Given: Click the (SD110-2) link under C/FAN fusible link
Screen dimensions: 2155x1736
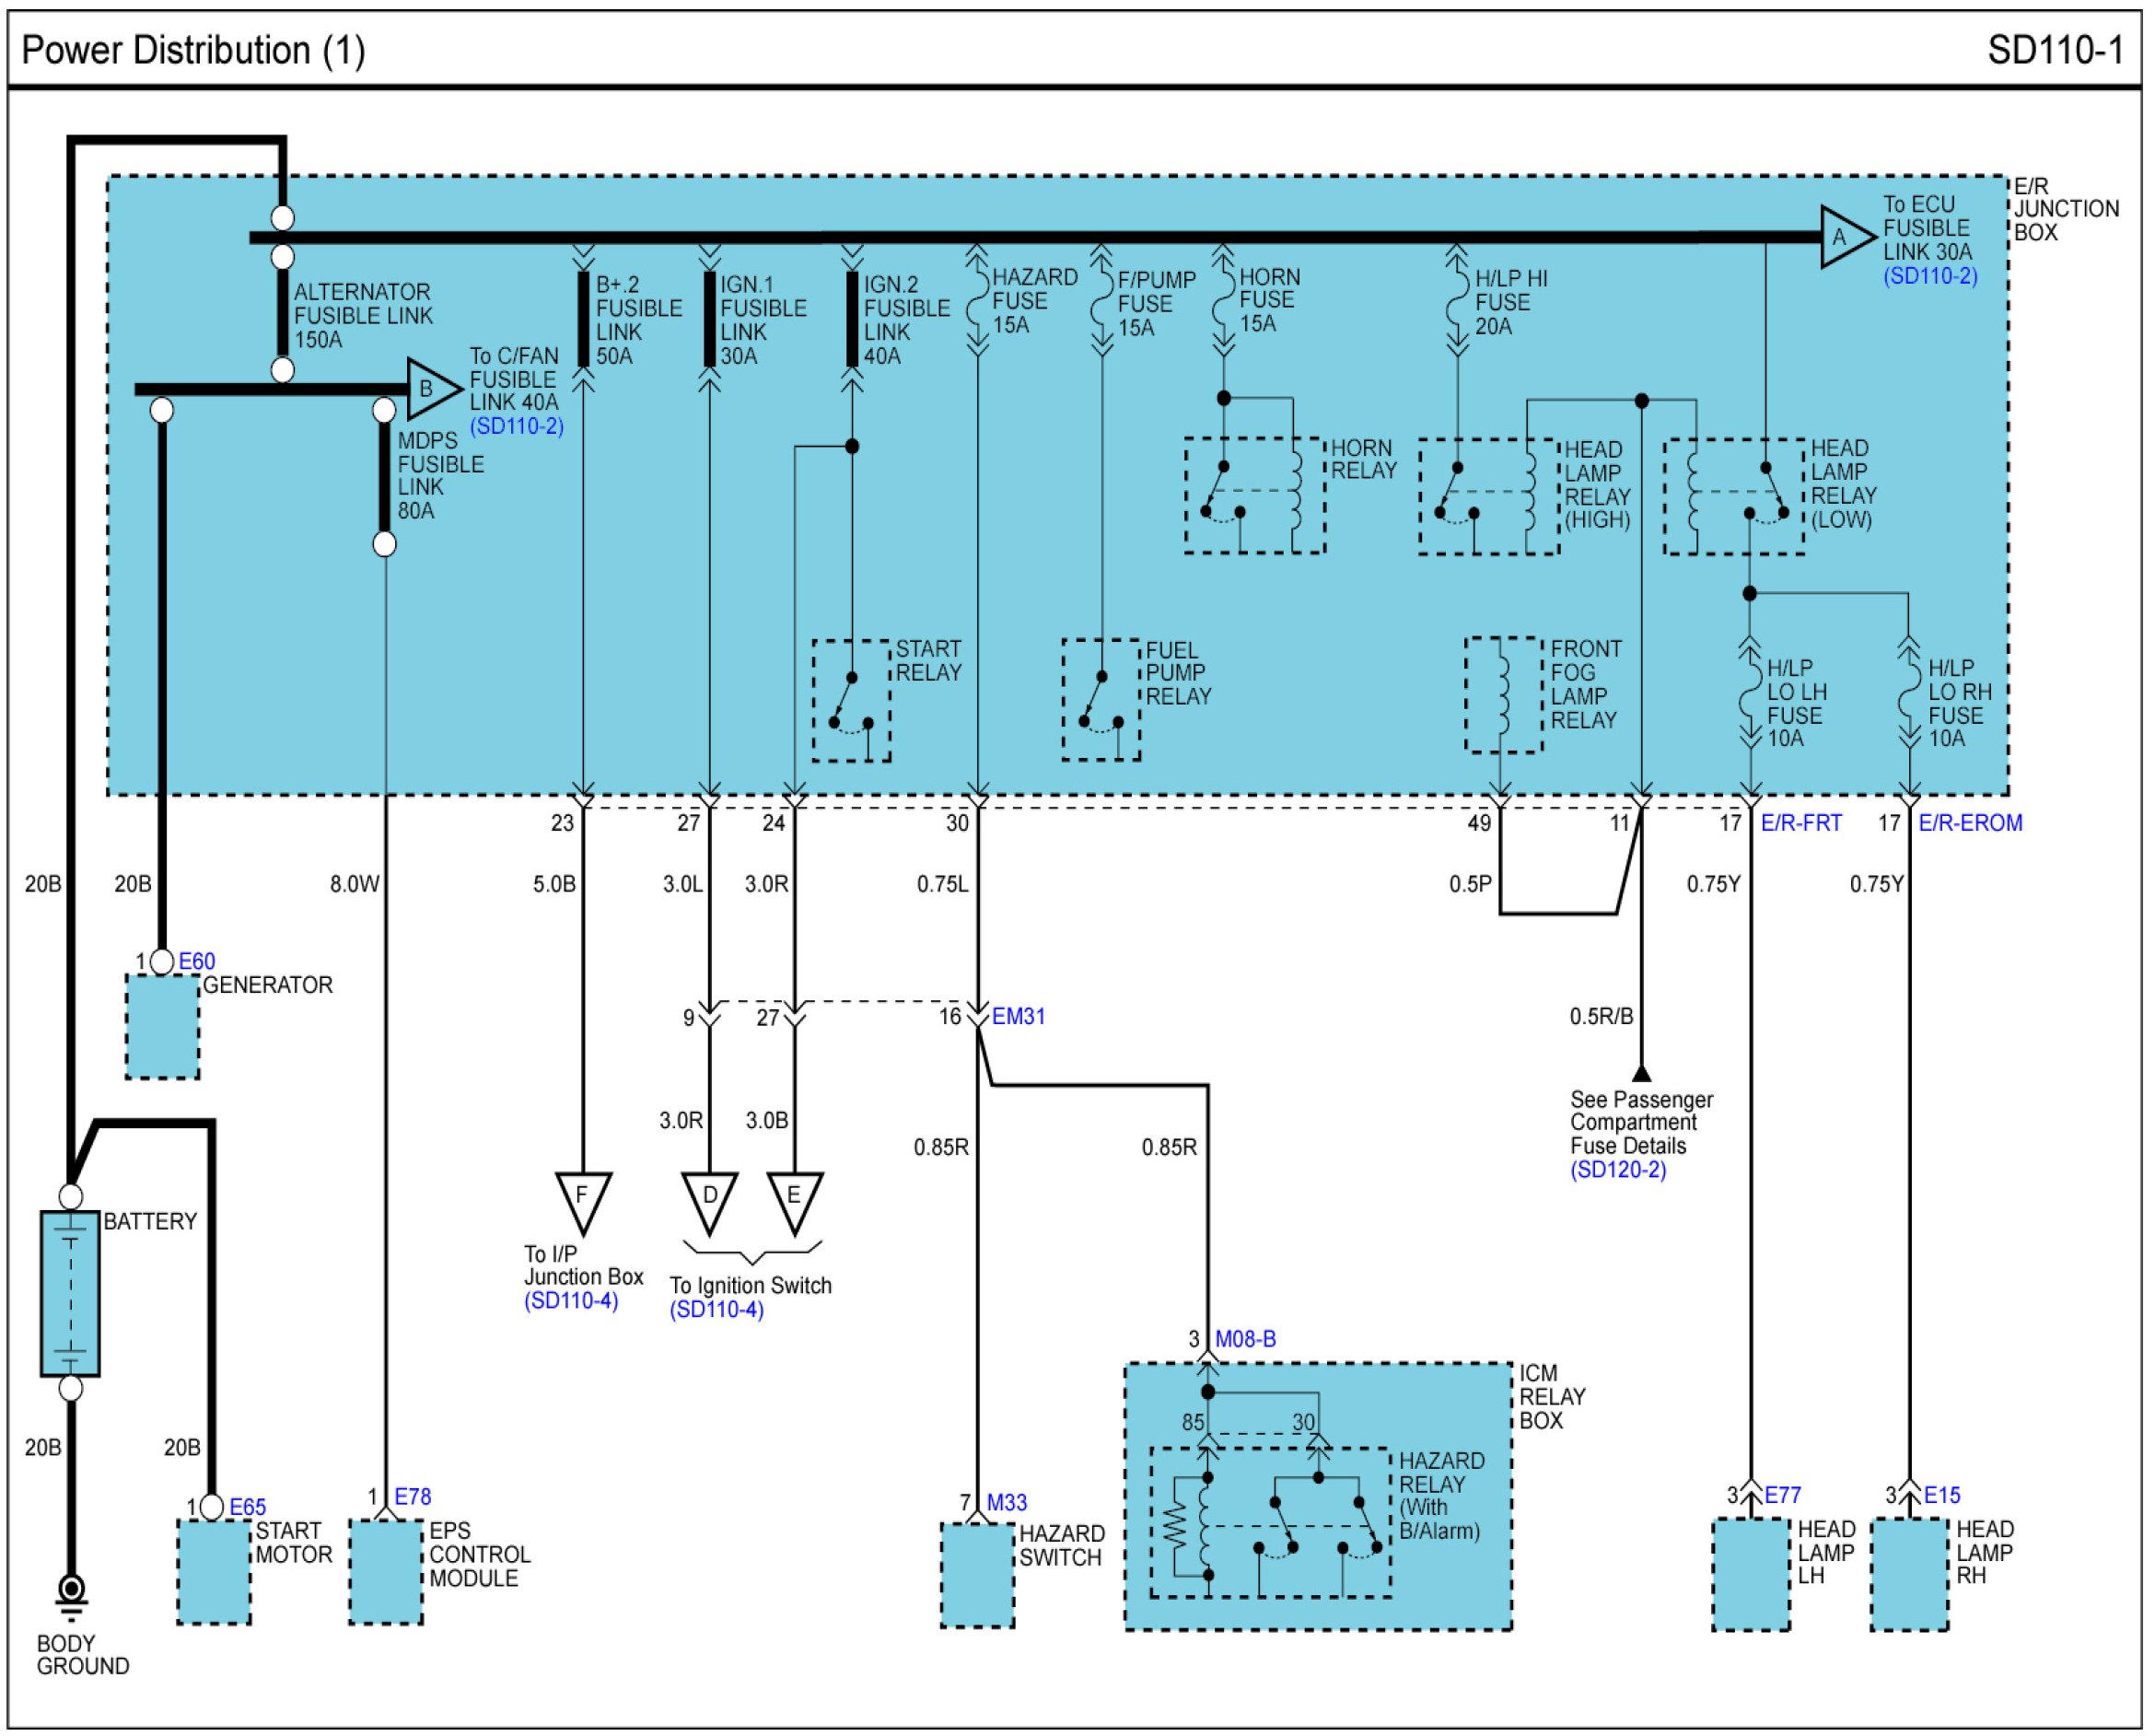Looking at the screenshot, I should 516,426.
